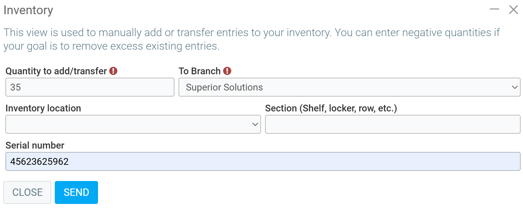The width and height of the screenshot is (523, 208).
Task: Click the red required icon beside To Branch
Action: pyautogui.click(x=227, y=71)
